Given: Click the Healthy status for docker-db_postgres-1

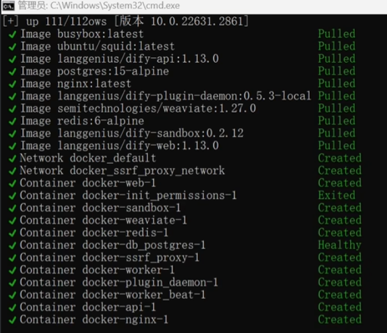Looking at the screenshot, I should [x=340, y=245].
